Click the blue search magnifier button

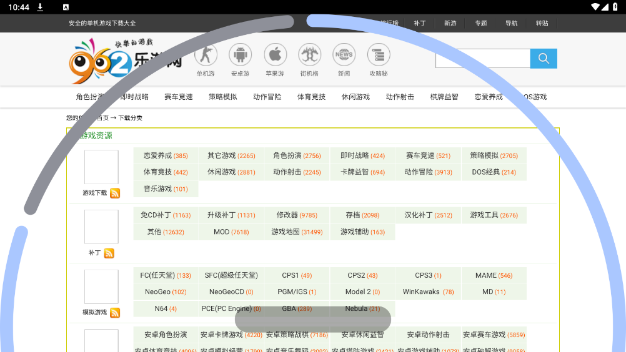click(544, 59)
